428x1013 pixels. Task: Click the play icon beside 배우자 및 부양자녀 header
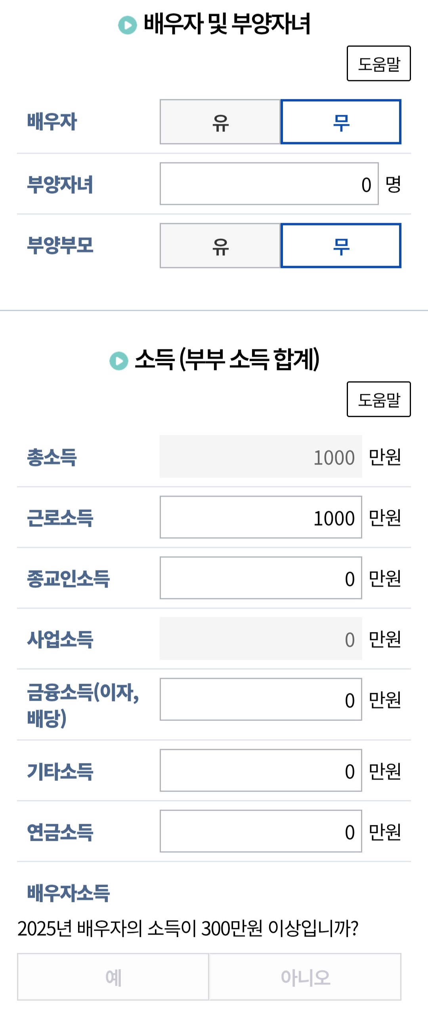click(126, 25)
